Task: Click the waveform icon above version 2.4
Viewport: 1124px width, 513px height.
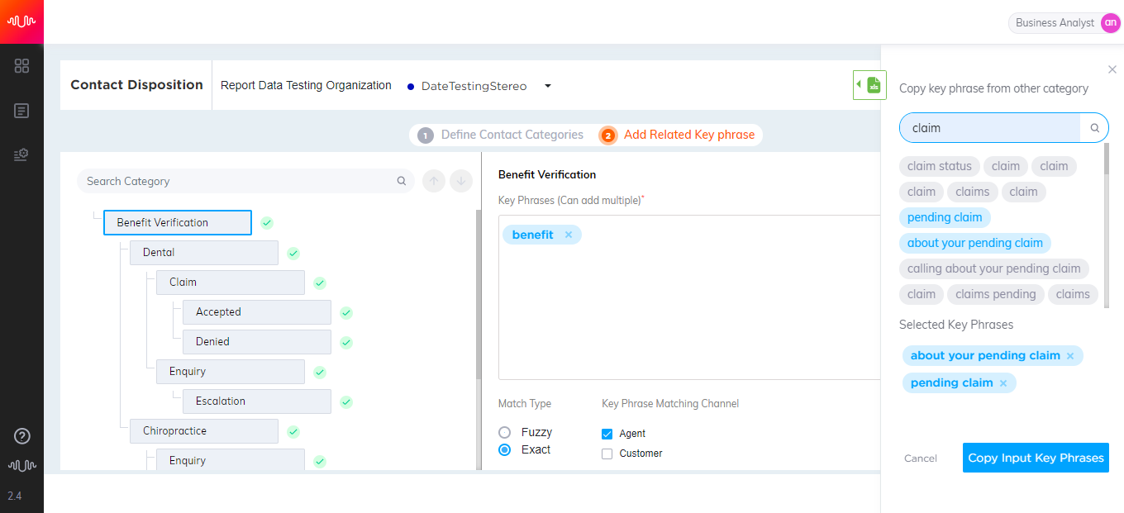Action: tap(22, 466)
